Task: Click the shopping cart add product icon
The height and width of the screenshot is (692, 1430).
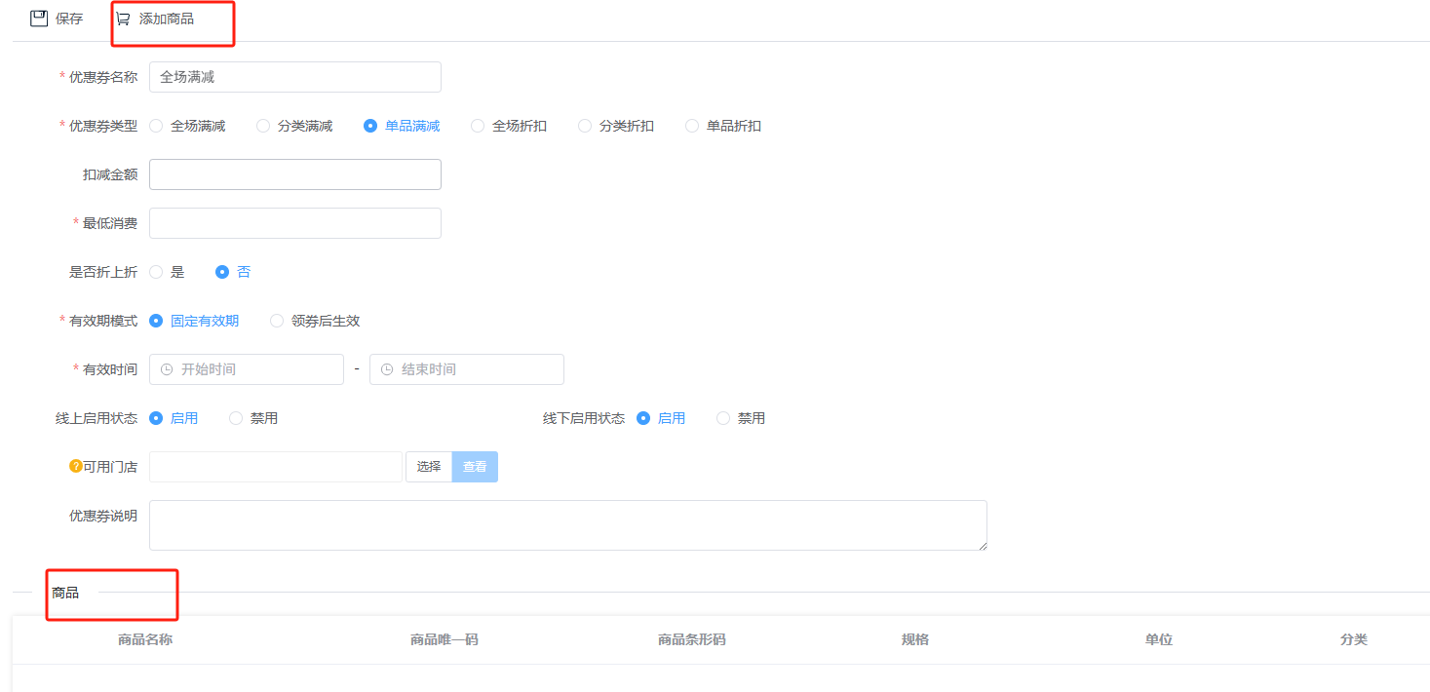Action: tap(123, 19)
